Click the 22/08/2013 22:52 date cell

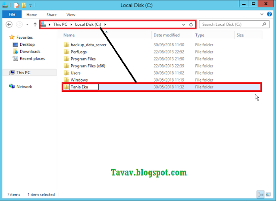[x=169, y=52]
